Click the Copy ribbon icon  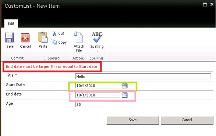(x=54, y=42)
